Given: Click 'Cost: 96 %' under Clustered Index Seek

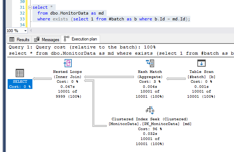Looking at the screenshot, I should click(x=150, y=129).
